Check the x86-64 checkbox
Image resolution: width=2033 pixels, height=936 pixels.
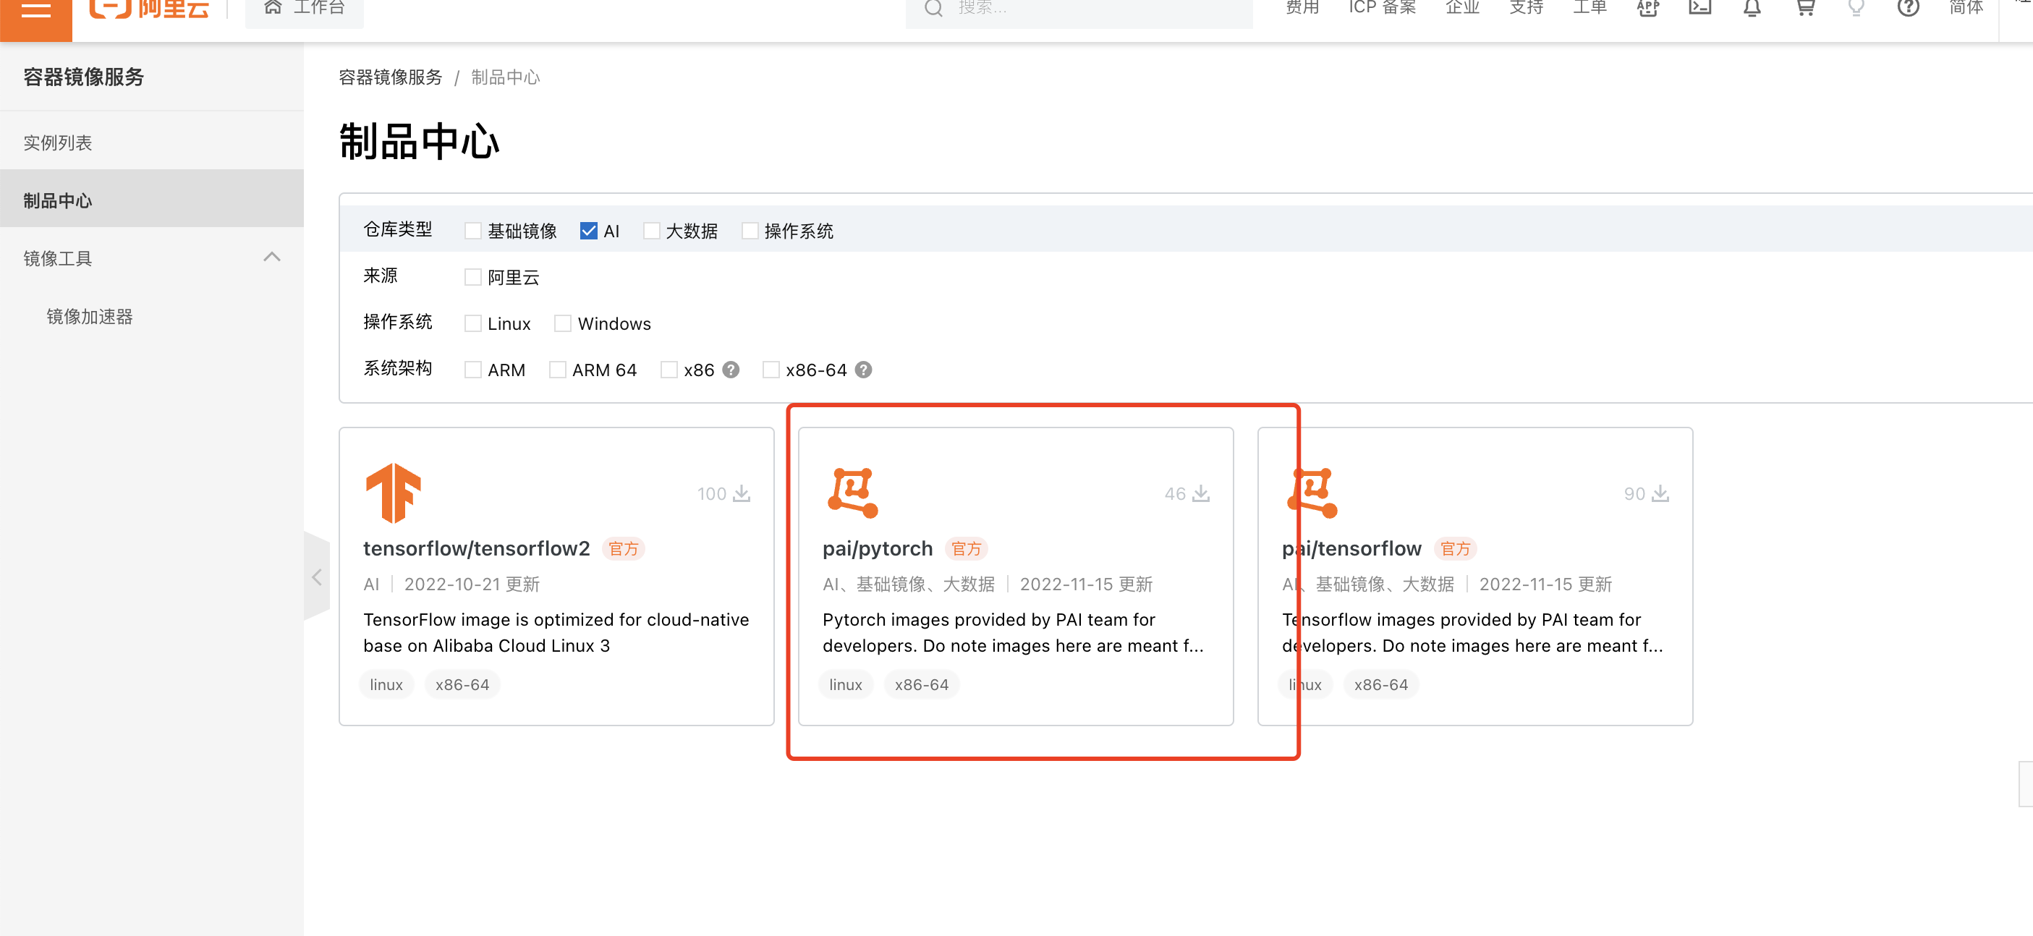771,370
